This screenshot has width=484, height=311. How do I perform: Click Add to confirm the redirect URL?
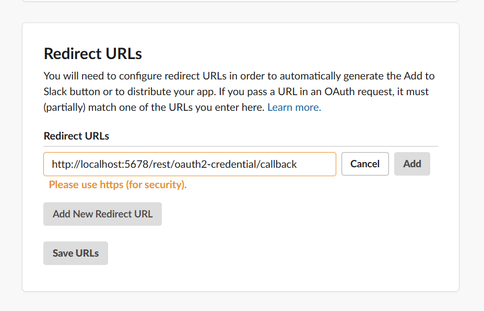click(x=411, y=164)
